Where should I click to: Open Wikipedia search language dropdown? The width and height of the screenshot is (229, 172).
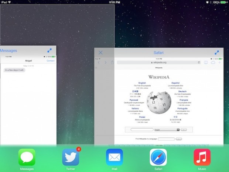click(167, 130)
